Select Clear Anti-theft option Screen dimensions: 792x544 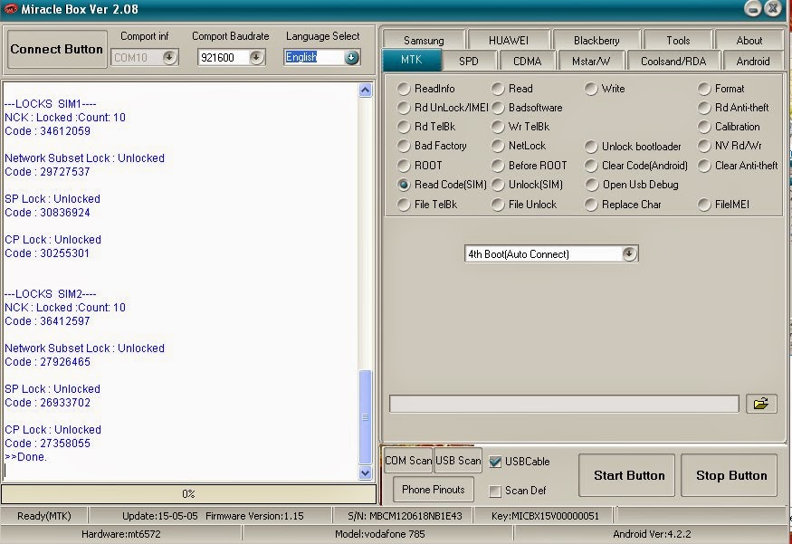(704, 166)
